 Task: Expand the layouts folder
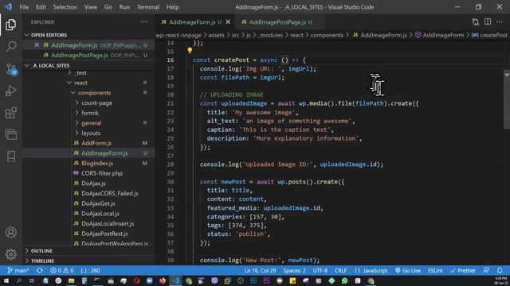pos(91,133)
